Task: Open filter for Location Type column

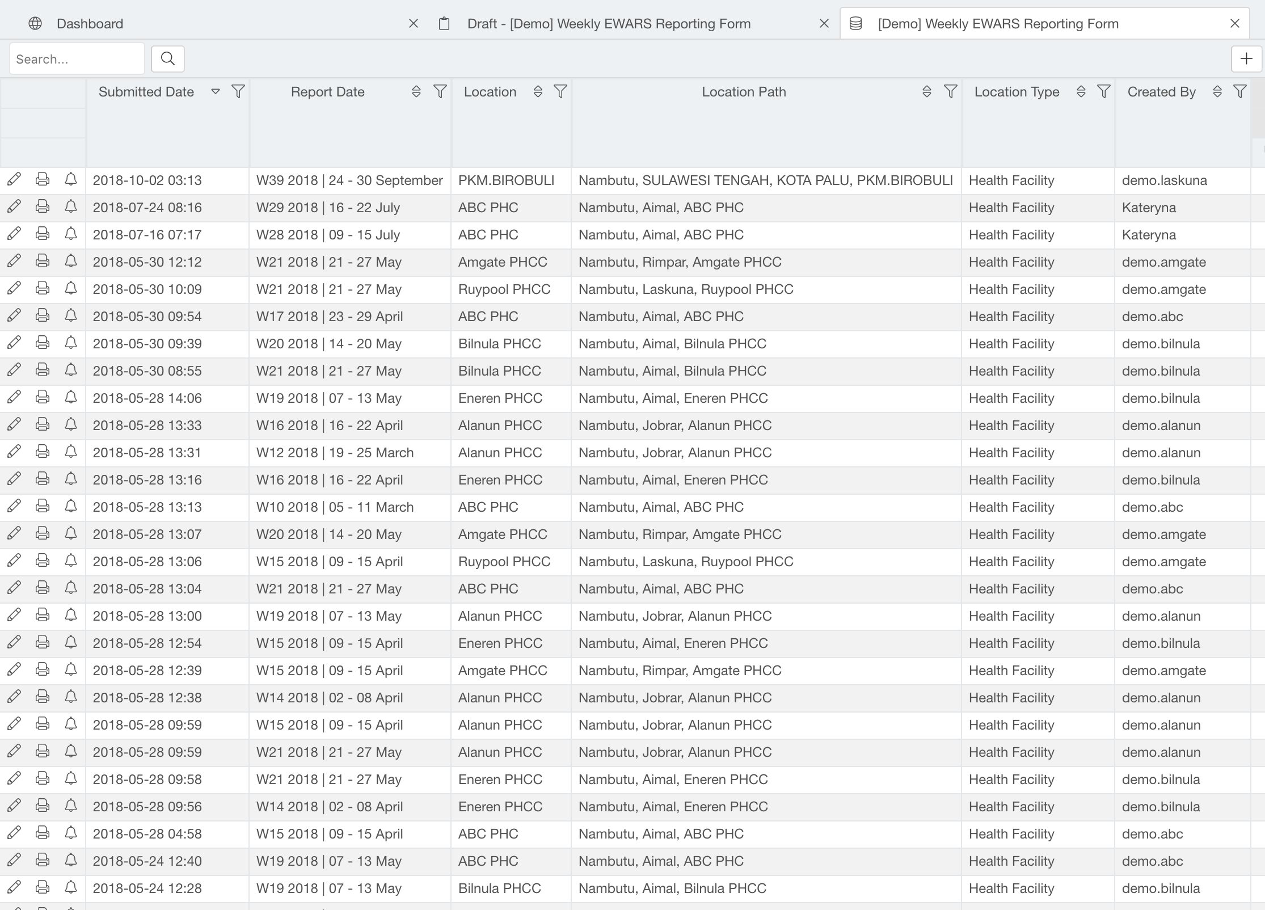Action: pyautogui.click(x=1104, y=92)
